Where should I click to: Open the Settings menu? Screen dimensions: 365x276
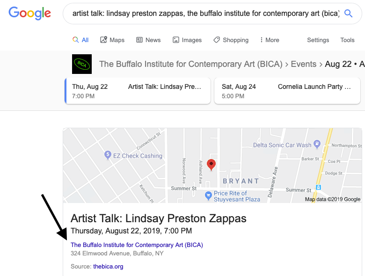click(318, 40)
